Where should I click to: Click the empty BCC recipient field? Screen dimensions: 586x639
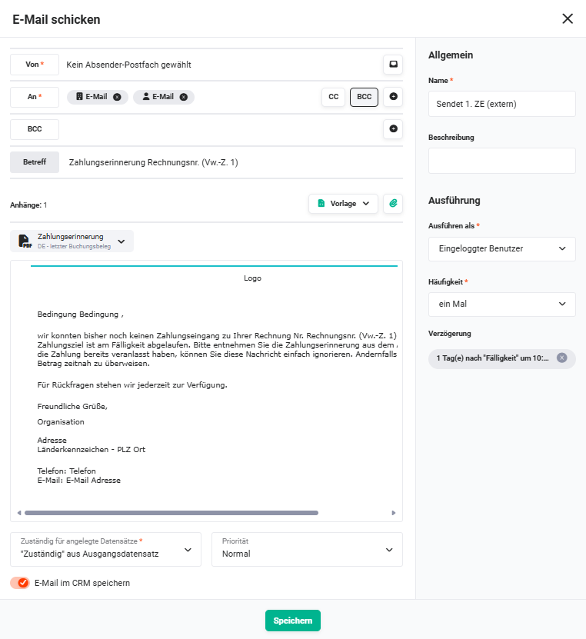click(x=220, y=129)
